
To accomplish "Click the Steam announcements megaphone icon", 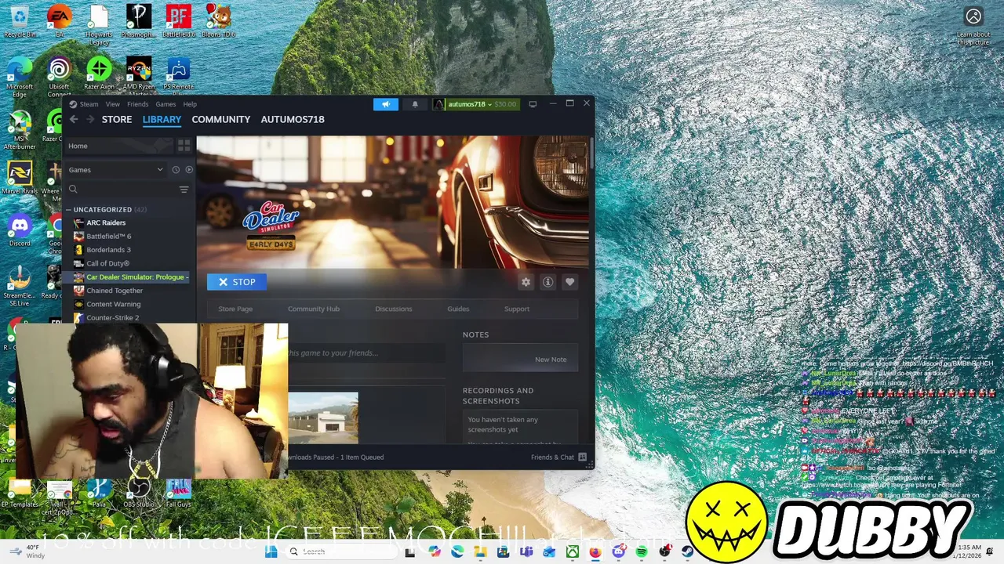I will click(x=385, y=104).
